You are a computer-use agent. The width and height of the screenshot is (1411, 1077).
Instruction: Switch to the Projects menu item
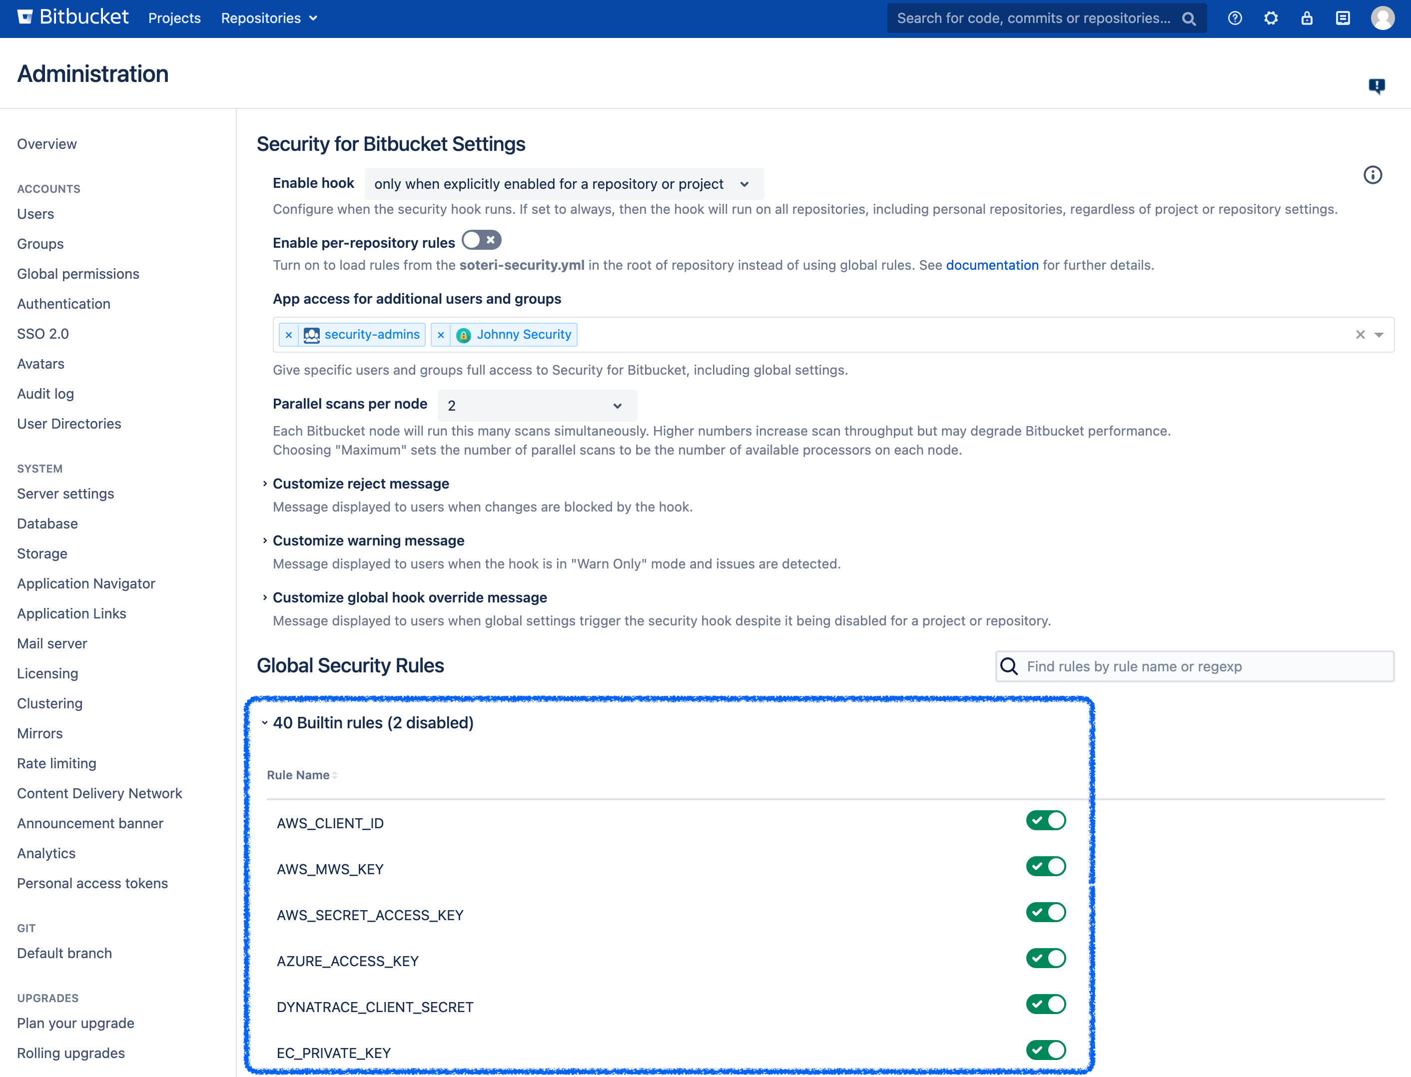tap(174, 18)
